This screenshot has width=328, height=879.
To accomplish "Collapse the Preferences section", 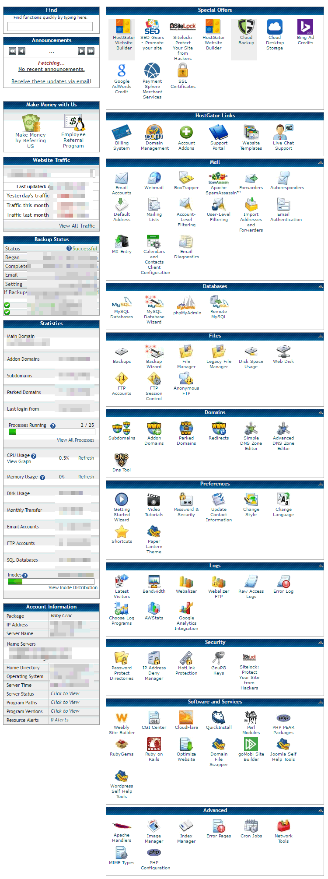I will click(321, 484).
